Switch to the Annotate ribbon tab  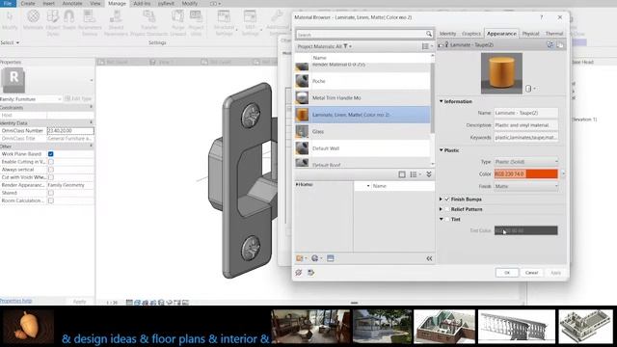[x=72, y=3]
